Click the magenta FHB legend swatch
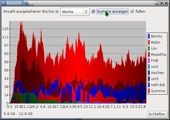170x120 pixels. (149, 61)
